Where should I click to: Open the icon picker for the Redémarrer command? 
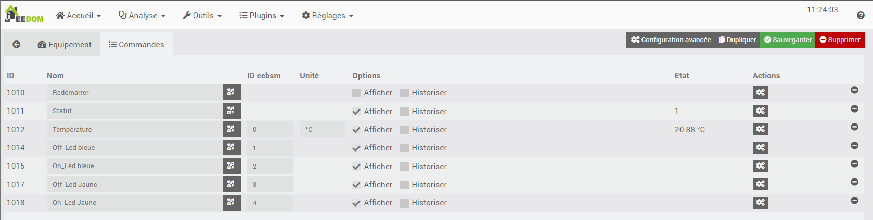232,93
